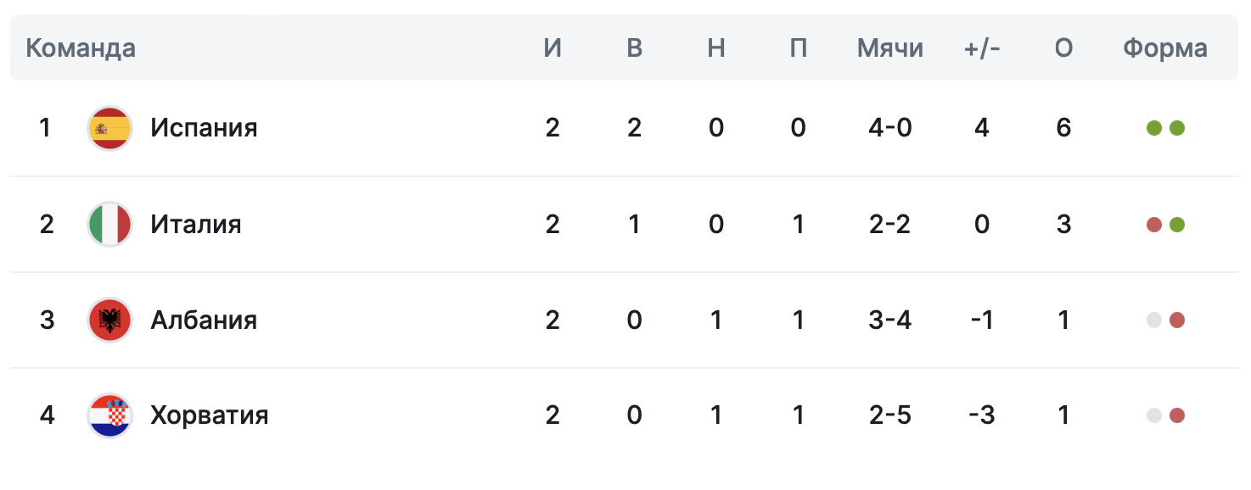The width and height of the screenshot is (1251, 490).
Task: Open the Албания team link
Action: click(x=204, y=320)
